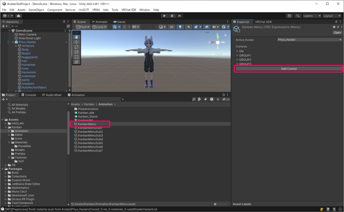
Task: Click the Step frame button
Action: pyautogui.click(x=179, y=16)
